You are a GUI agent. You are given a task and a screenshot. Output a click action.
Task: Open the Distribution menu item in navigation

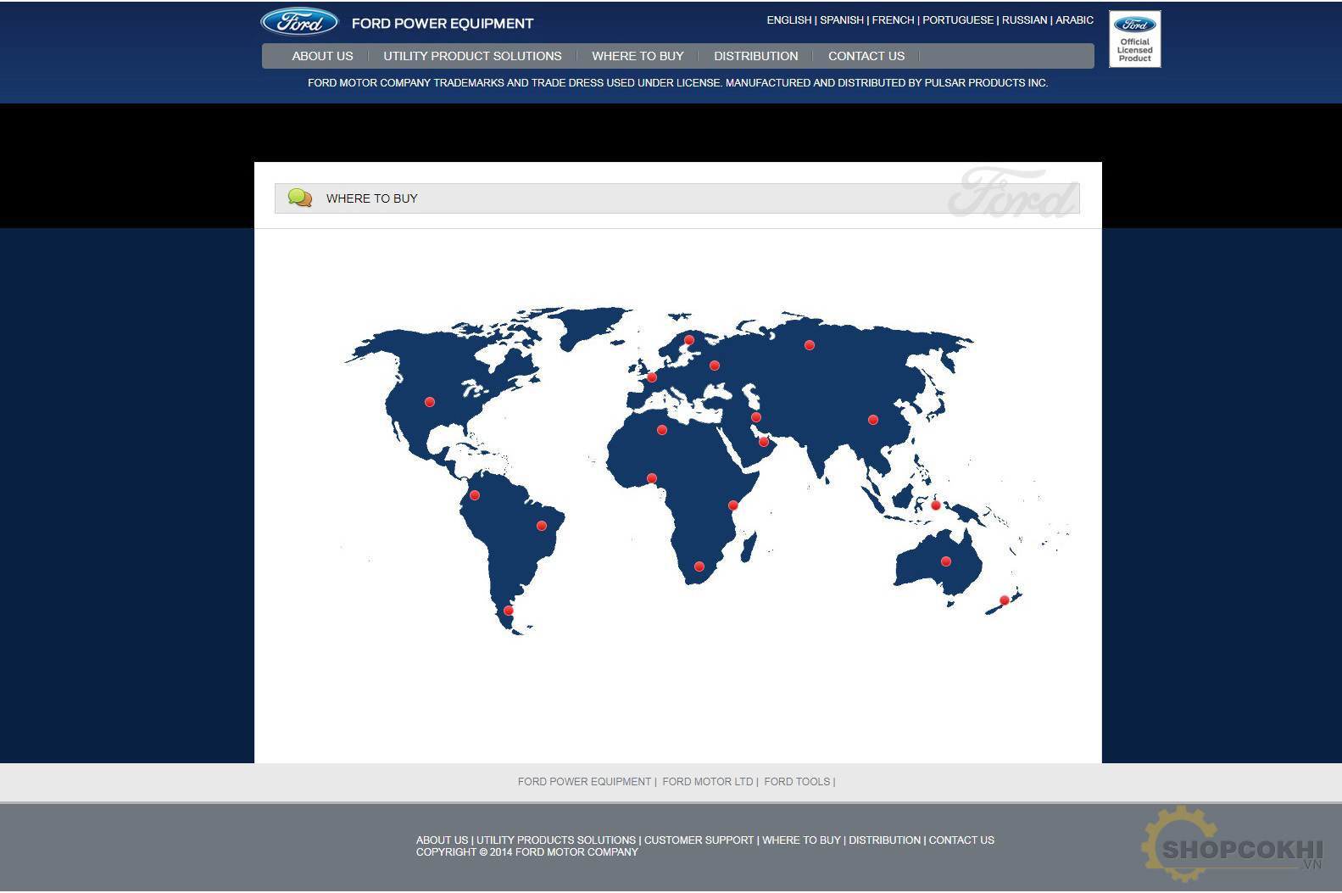click(756, 56)
